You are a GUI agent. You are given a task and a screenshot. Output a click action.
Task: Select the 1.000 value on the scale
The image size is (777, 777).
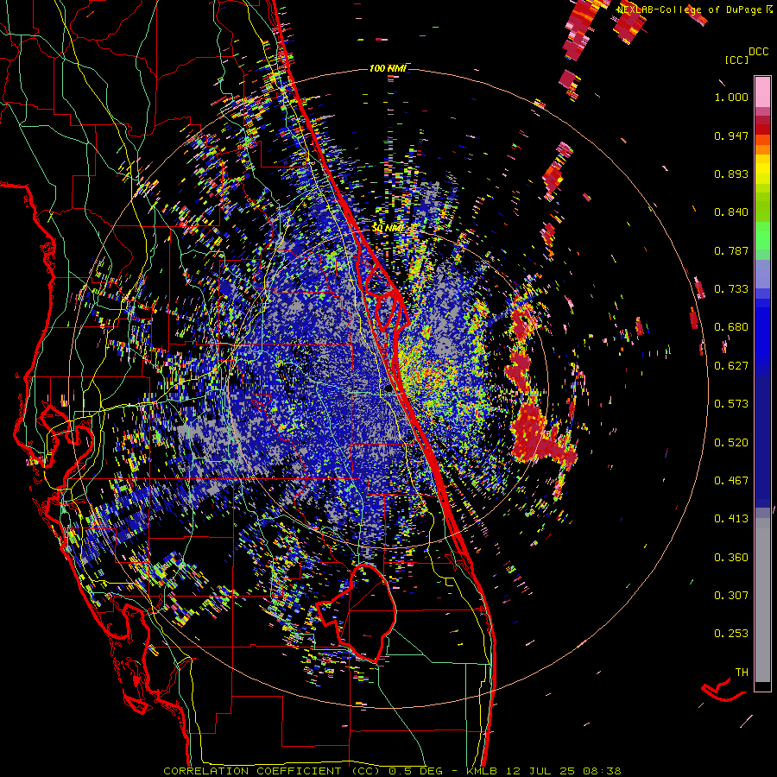tap(731, 97)
